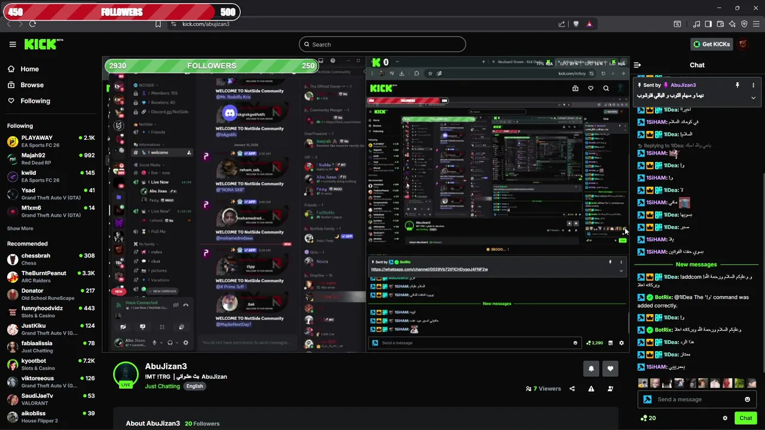The image size is (765, 430).
Task: Bookmark this page in address bar
Action: [x=158, y=24]
